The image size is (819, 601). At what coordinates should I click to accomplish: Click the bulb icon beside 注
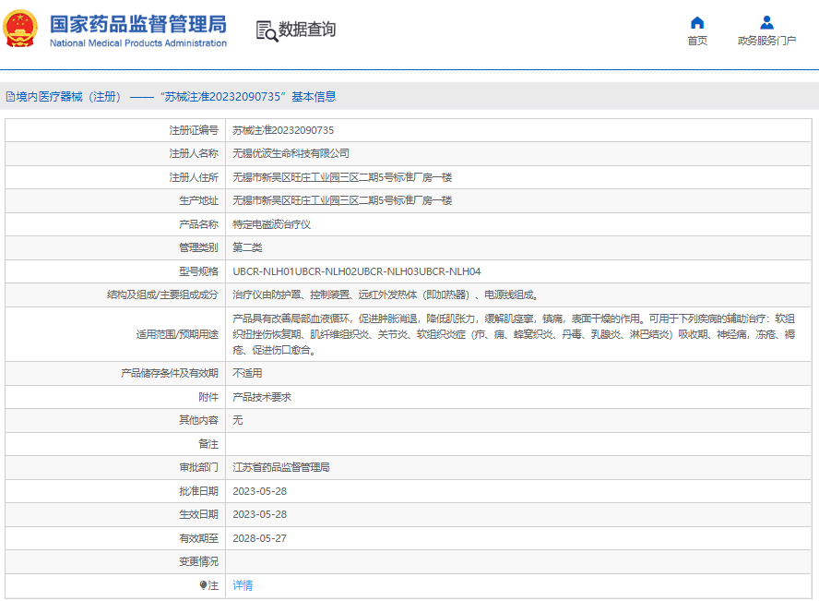tap(203, 585)
